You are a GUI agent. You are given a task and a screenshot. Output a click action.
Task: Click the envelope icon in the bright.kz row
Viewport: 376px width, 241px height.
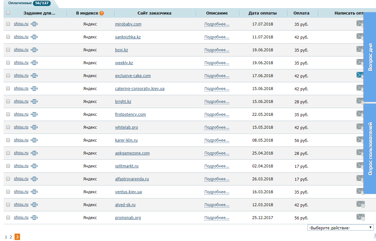pyautogui.click(x=360, y=101)
